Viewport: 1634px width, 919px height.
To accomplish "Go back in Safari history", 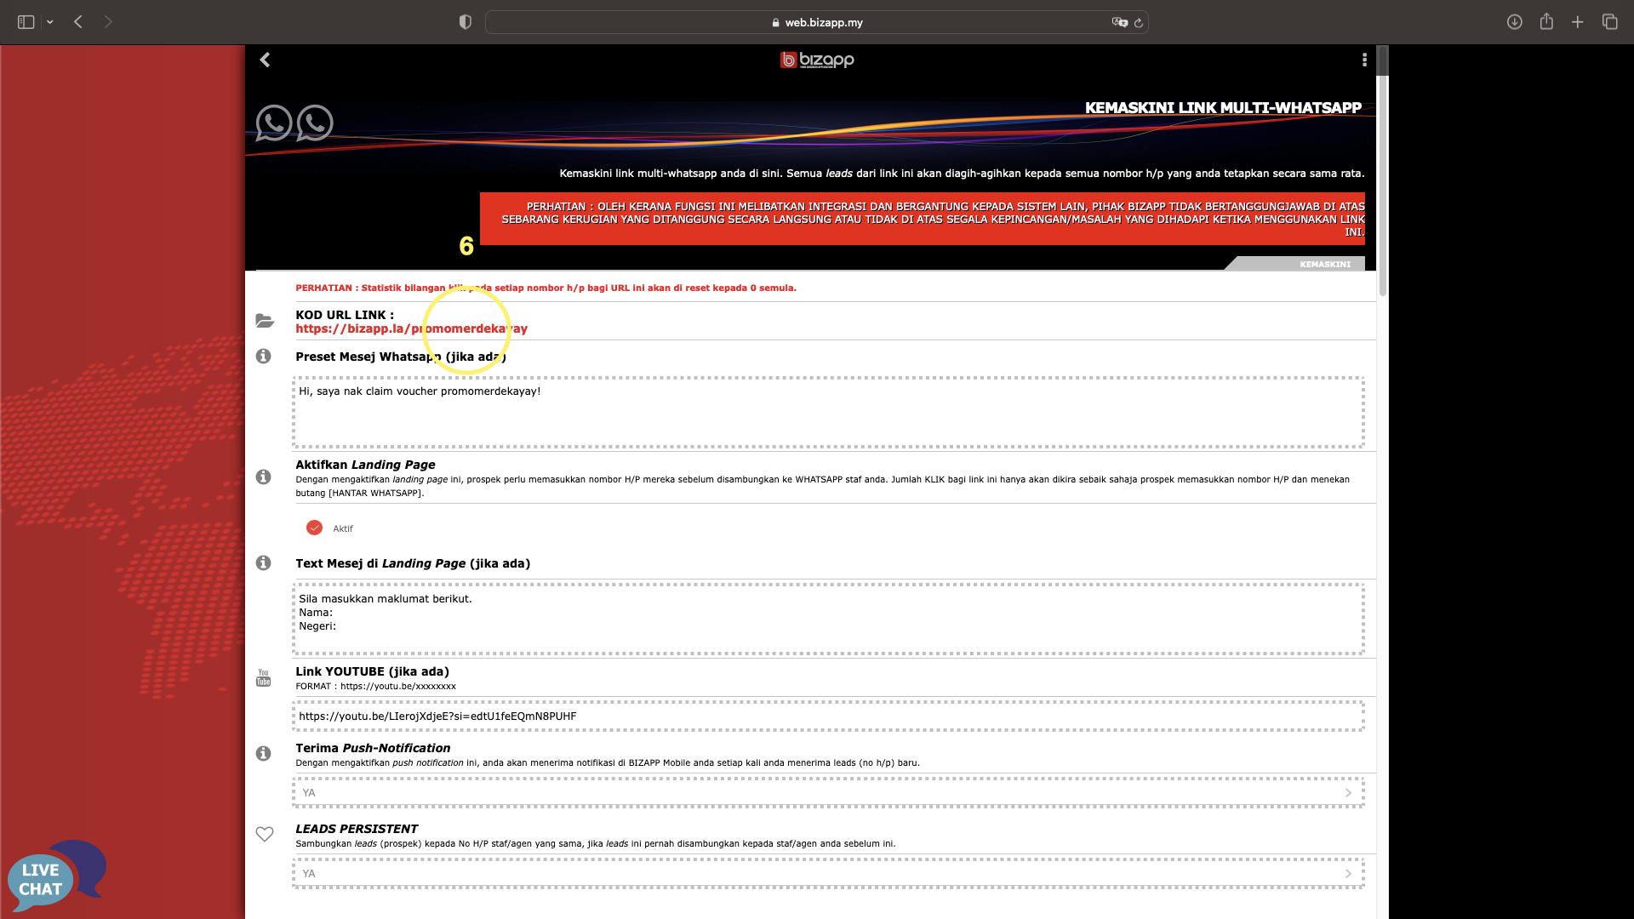I will coord(78,22).
